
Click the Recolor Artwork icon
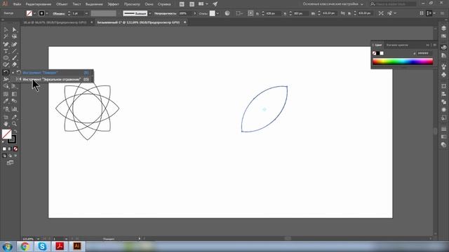click(227, 13)
